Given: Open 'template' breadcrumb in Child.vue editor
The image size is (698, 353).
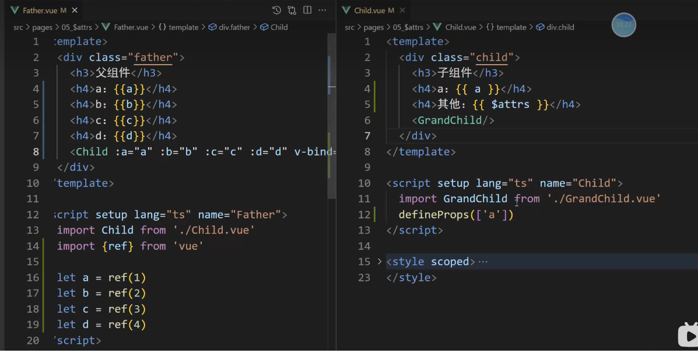Looking at the screenshot, I should (x=511, y=27).
